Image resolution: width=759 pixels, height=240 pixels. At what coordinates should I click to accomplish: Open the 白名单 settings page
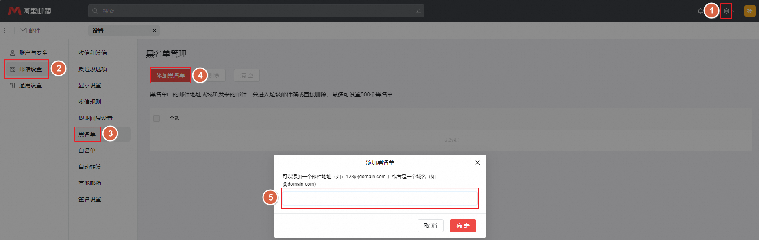tap(87, 151)
